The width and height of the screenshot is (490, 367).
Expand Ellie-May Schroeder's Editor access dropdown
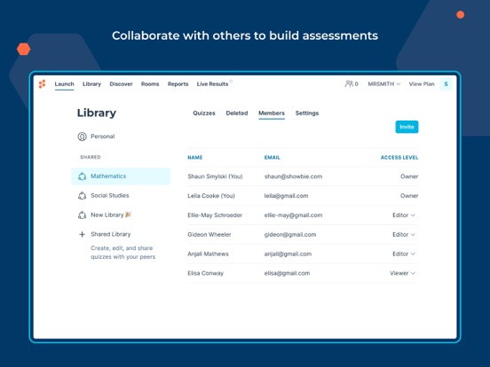404,215
